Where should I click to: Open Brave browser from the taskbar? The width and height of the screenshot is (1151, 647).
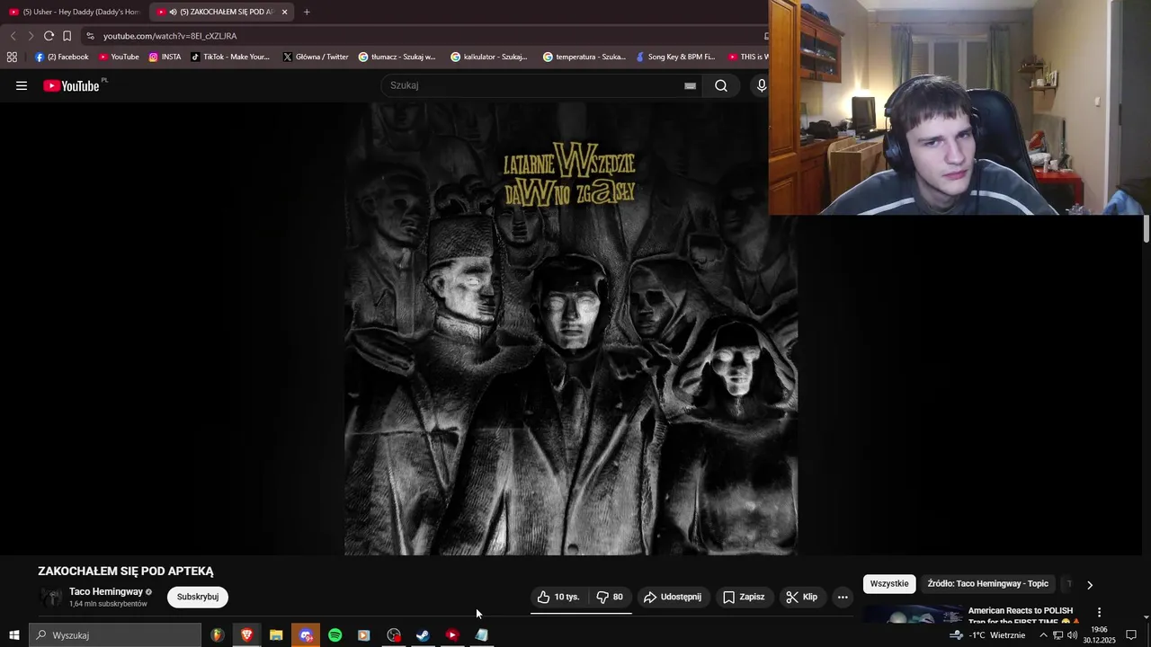pyautogui.click(x=246, y=635)
